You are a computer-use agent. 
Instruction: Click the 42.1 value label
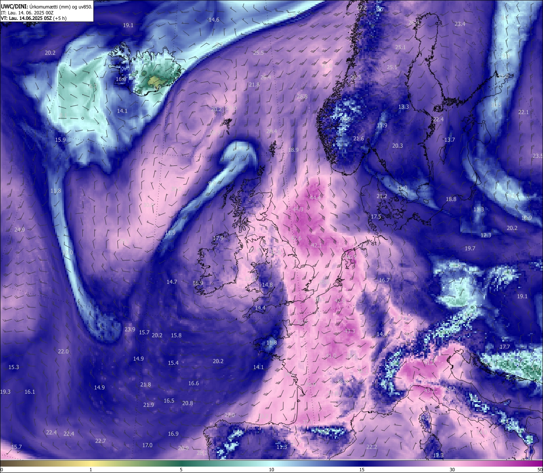[x=316, y=245]
